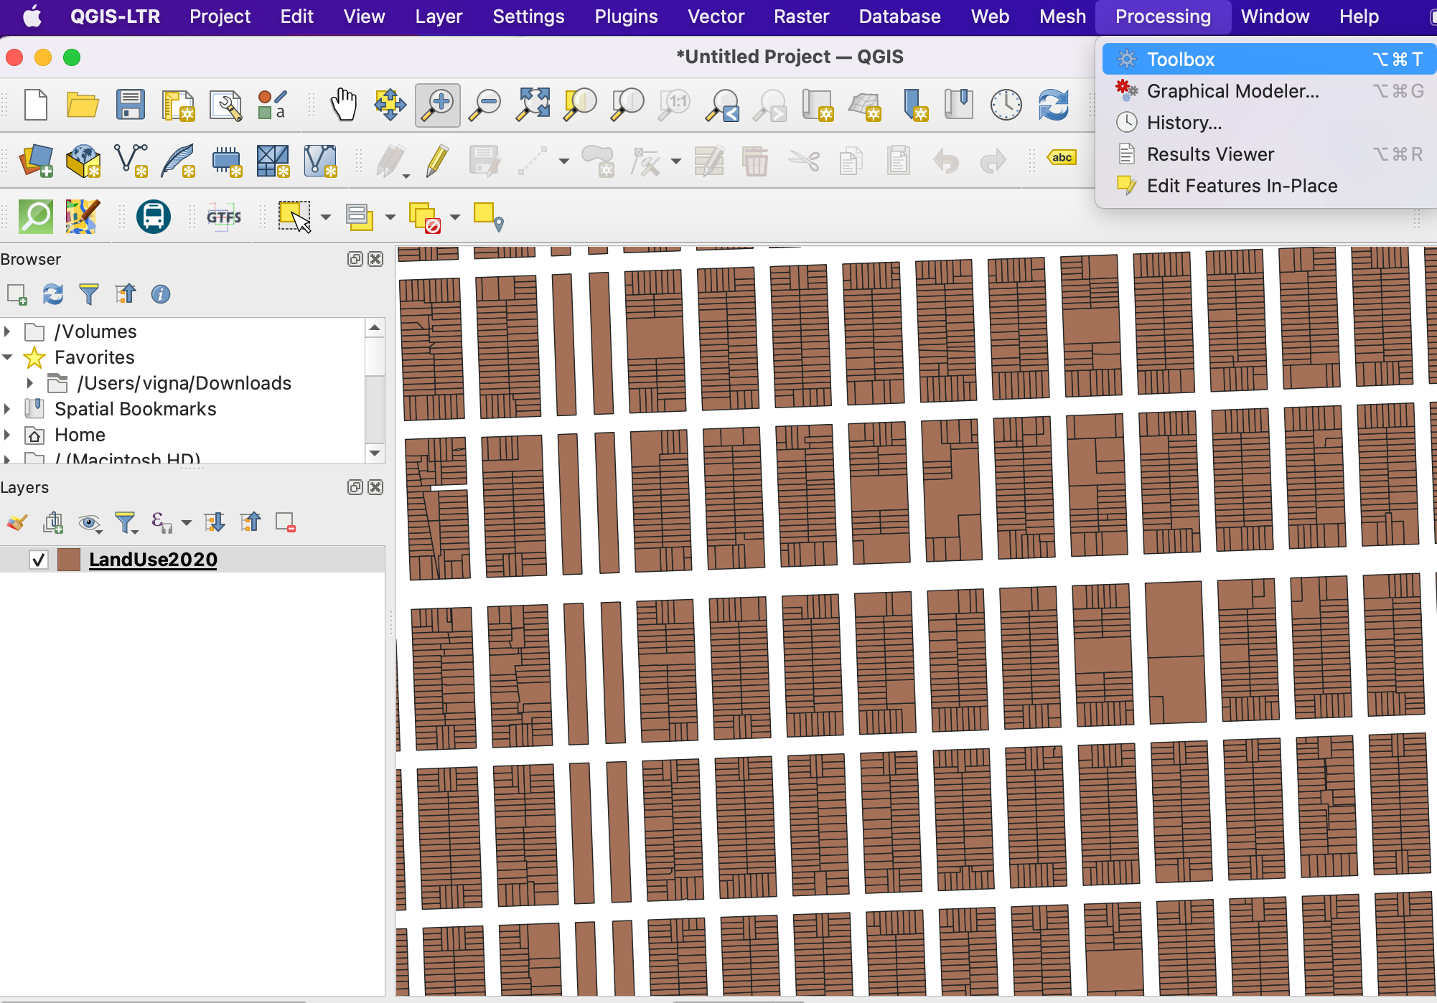Click the Zoom Out magnifier icon

(x=485, y=105)
